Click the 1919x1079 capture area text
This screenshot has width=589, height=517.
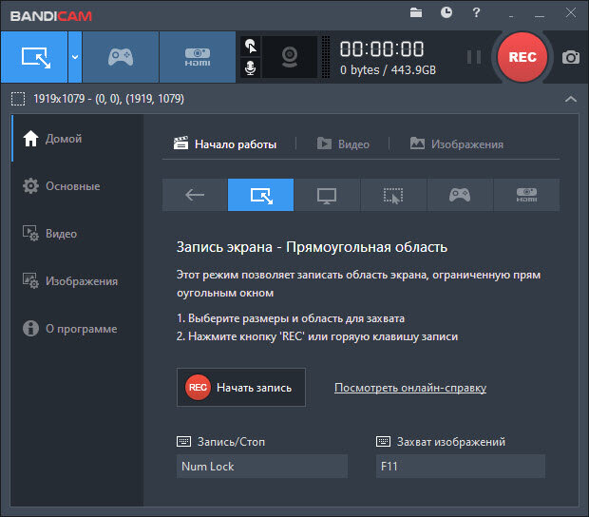[109, 99]
